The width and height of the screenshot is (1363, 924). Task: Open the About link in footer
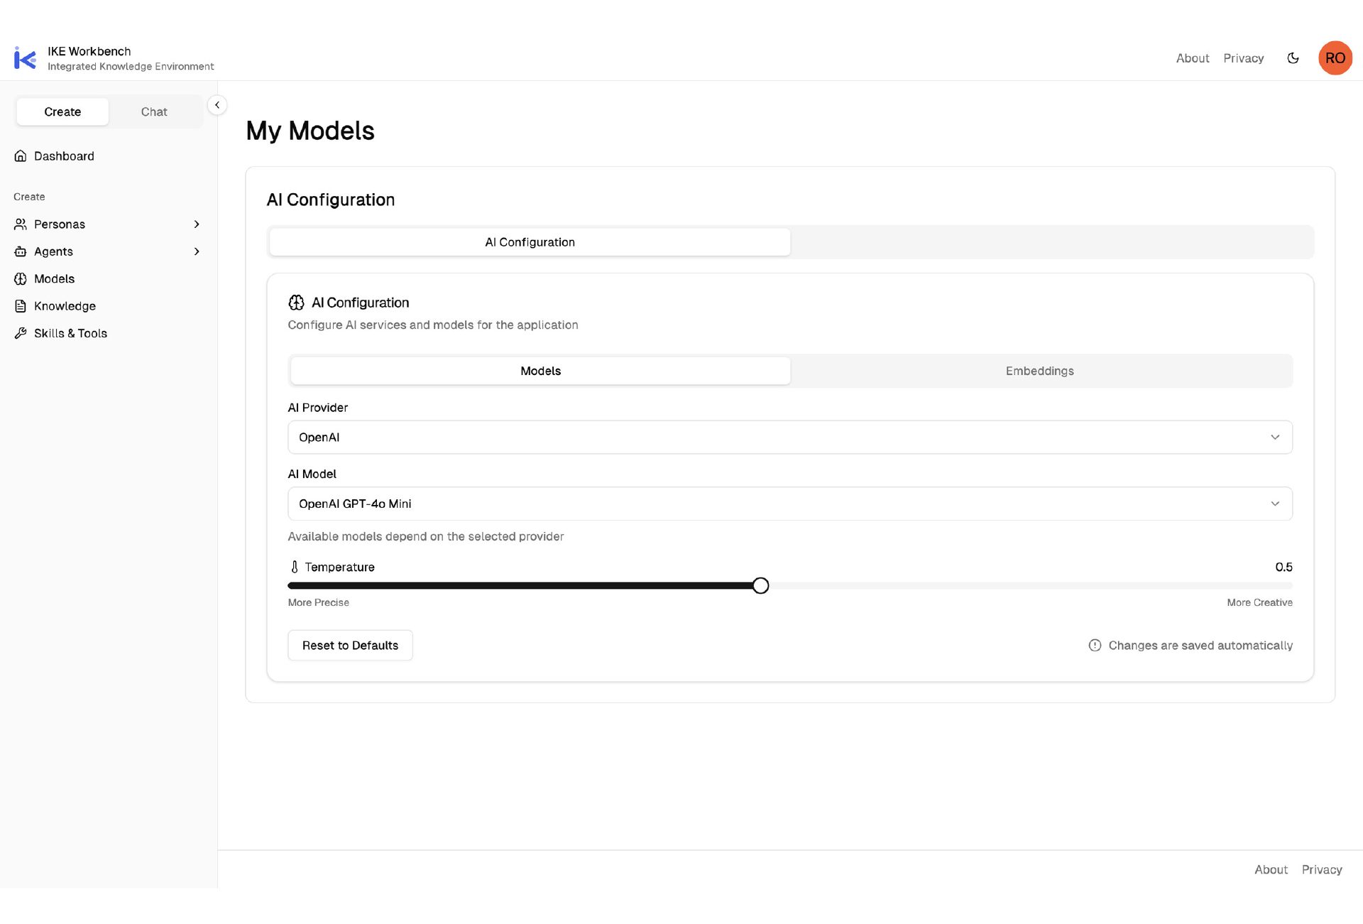point(1271,869)
